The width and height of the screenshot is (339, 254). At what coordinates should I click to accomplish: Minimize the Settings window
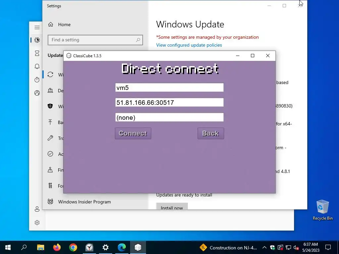(x=269, y=6)
